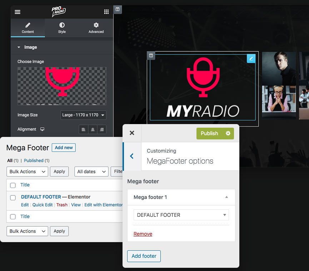Open the DEFAULT FOOTER select dropdown
This screenshot has width=309, height=271.
tap(181, 215)
